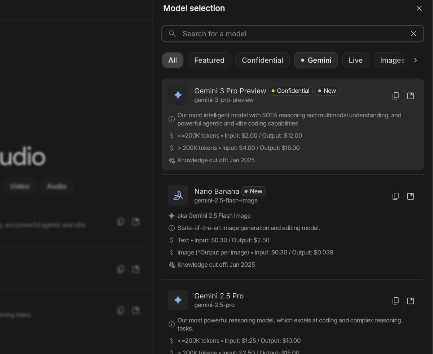
Task: Click 'Knowledge cut off: Jun 2025' text
Action: click(216, 265)
